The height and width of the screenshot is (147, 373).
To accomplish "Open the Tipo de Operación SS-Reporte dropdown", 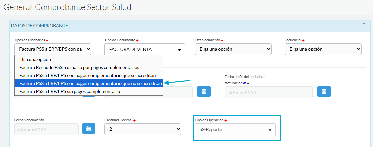I will point(235,130).
